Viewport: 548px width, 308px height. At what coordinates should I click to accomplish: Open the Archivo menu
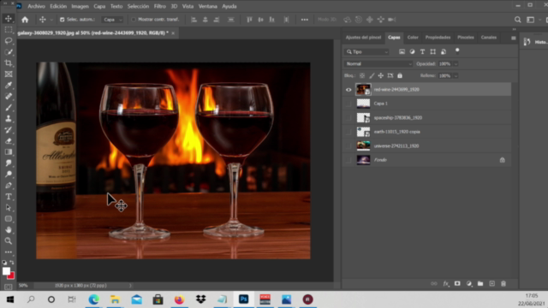(x=36, y=6)
